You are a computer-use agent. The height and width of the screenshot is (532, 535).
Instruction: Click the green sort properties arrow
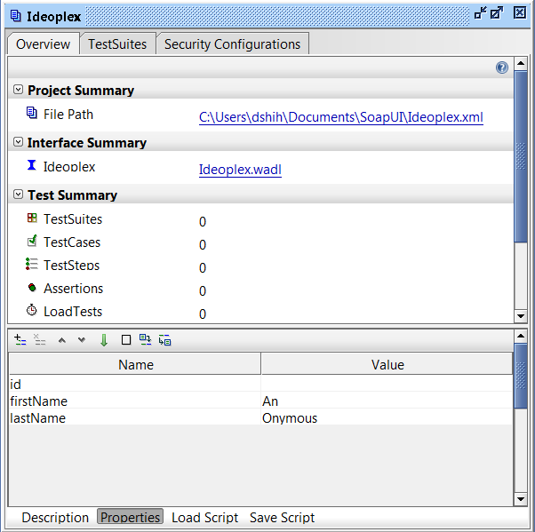104,340
